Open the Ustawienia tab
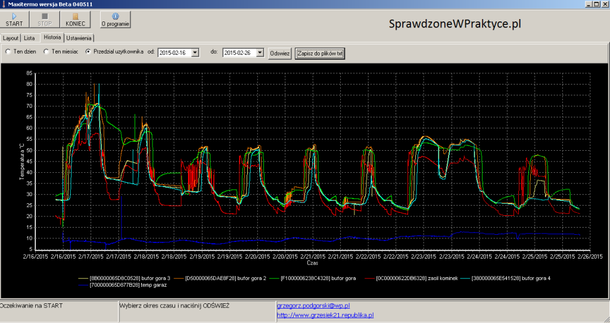 click(79, 38)
